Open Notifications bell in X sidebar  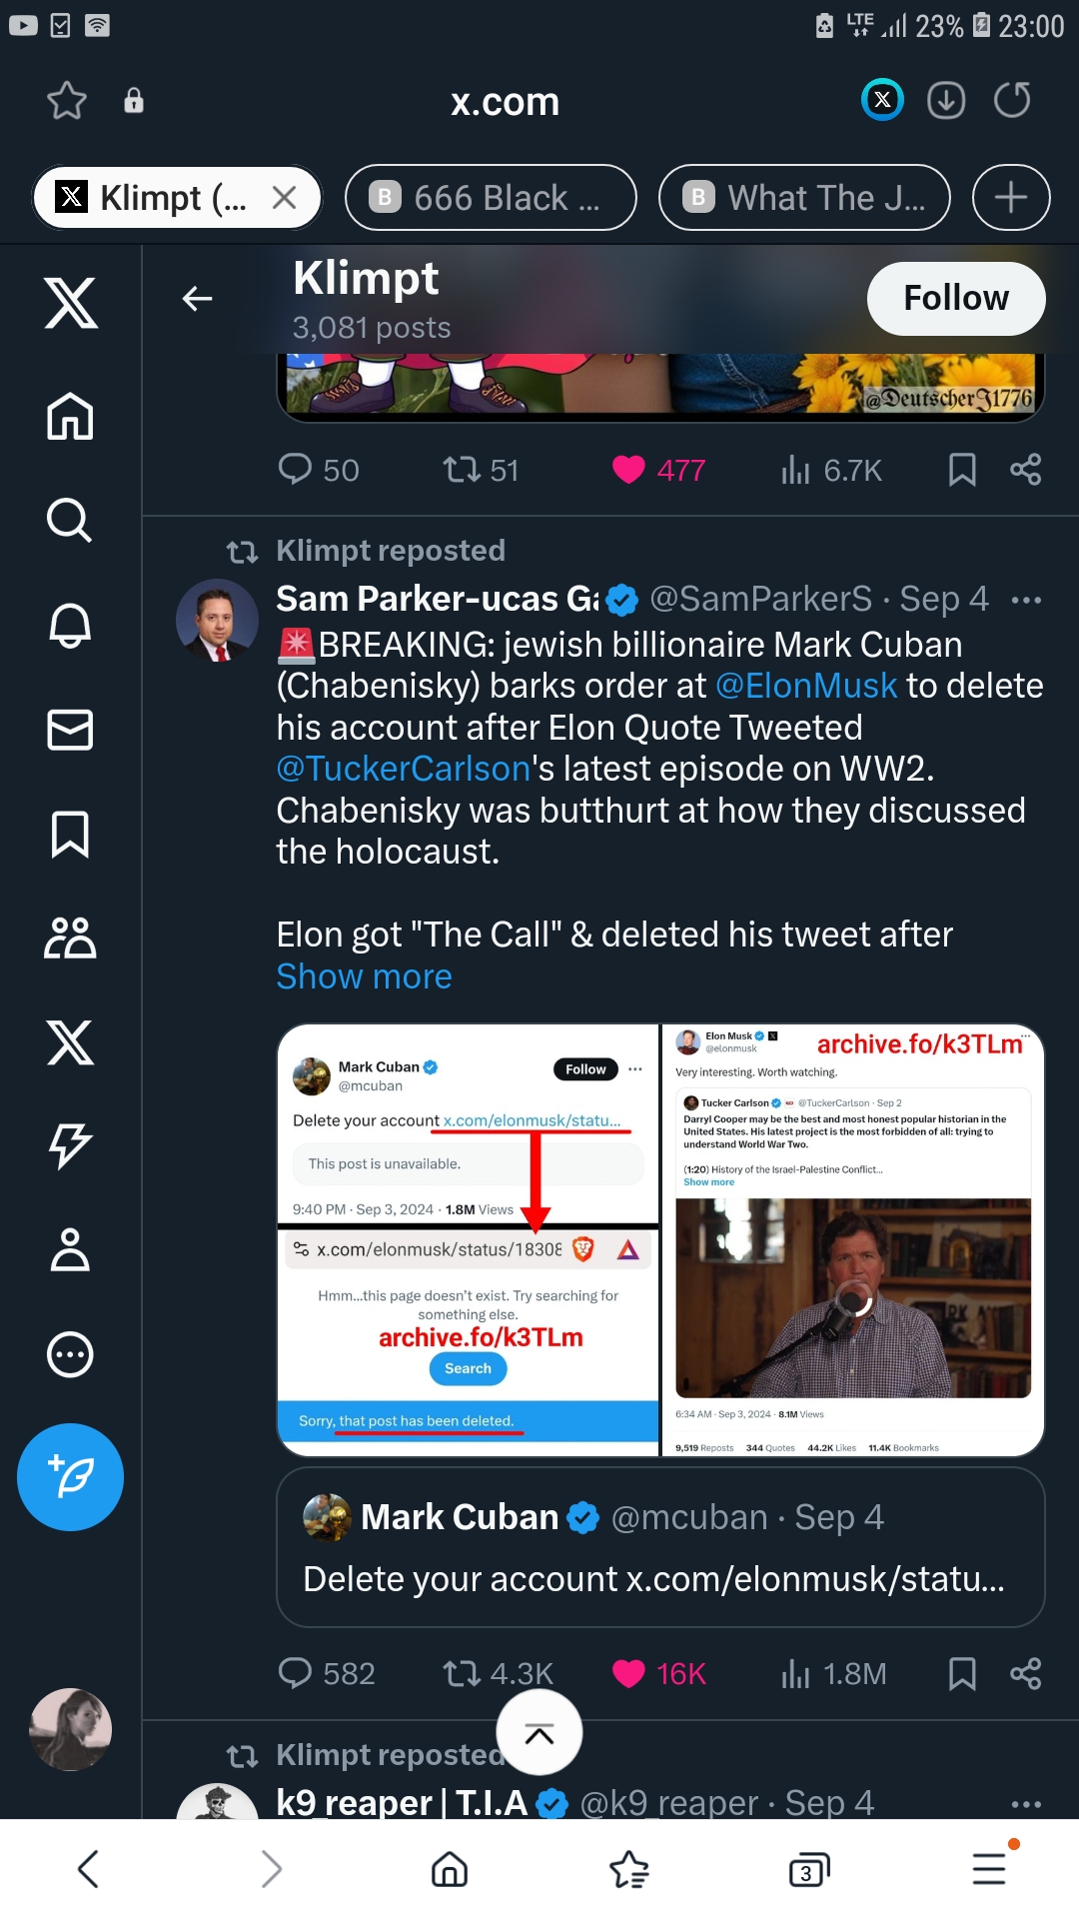coord(70,626)
